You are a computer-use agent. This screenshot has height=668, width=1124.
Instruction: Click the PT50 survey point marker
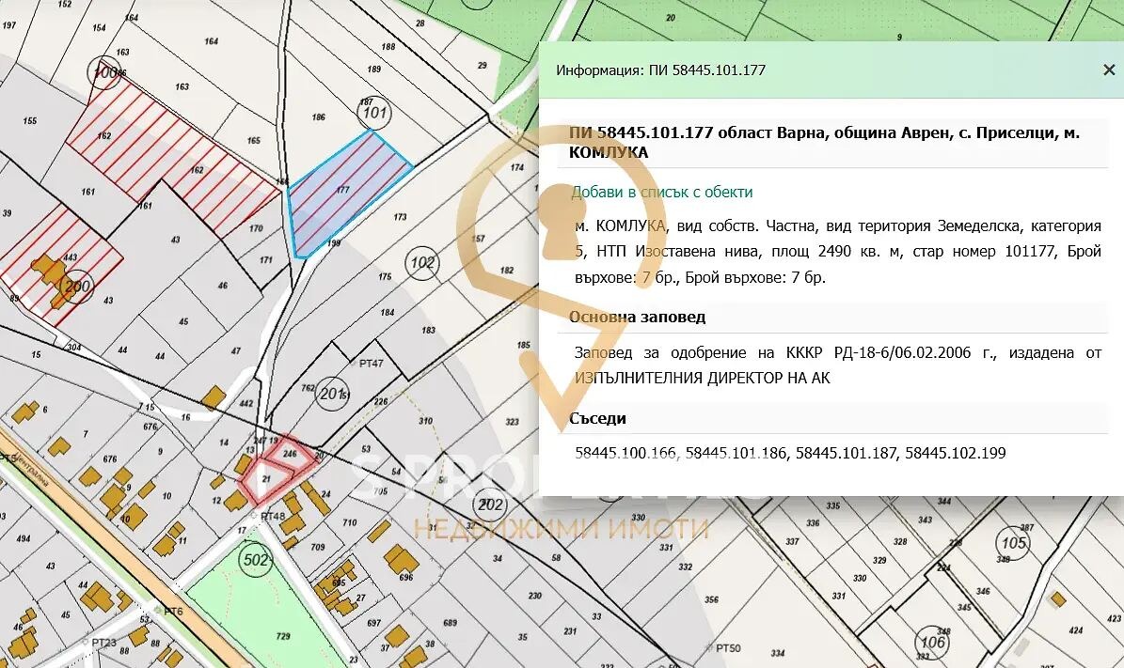pos(726,647)
